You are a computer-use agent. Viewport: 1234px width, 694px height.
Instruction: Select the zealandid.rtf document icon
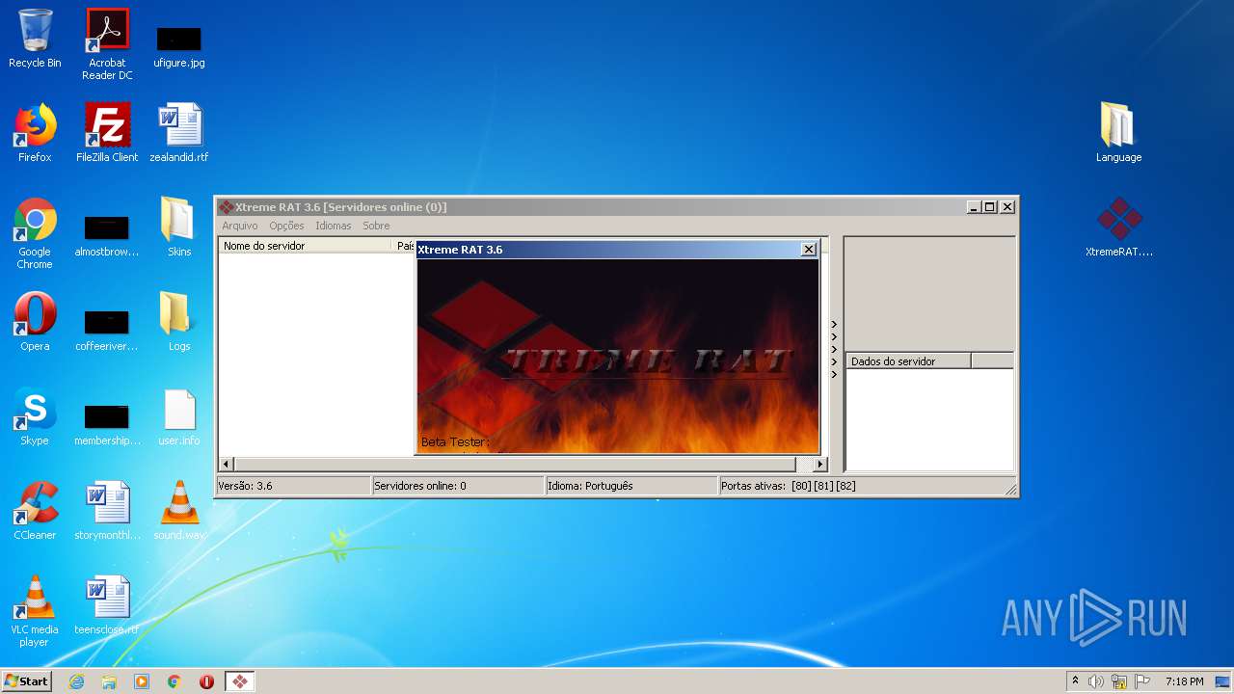pos(179,134)
